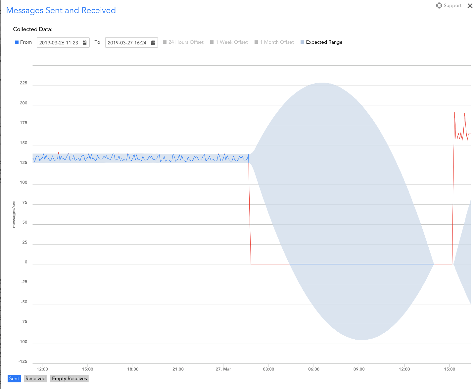Toggle the Expected Range label
476x389 pixels.
[x=324, y=42]
